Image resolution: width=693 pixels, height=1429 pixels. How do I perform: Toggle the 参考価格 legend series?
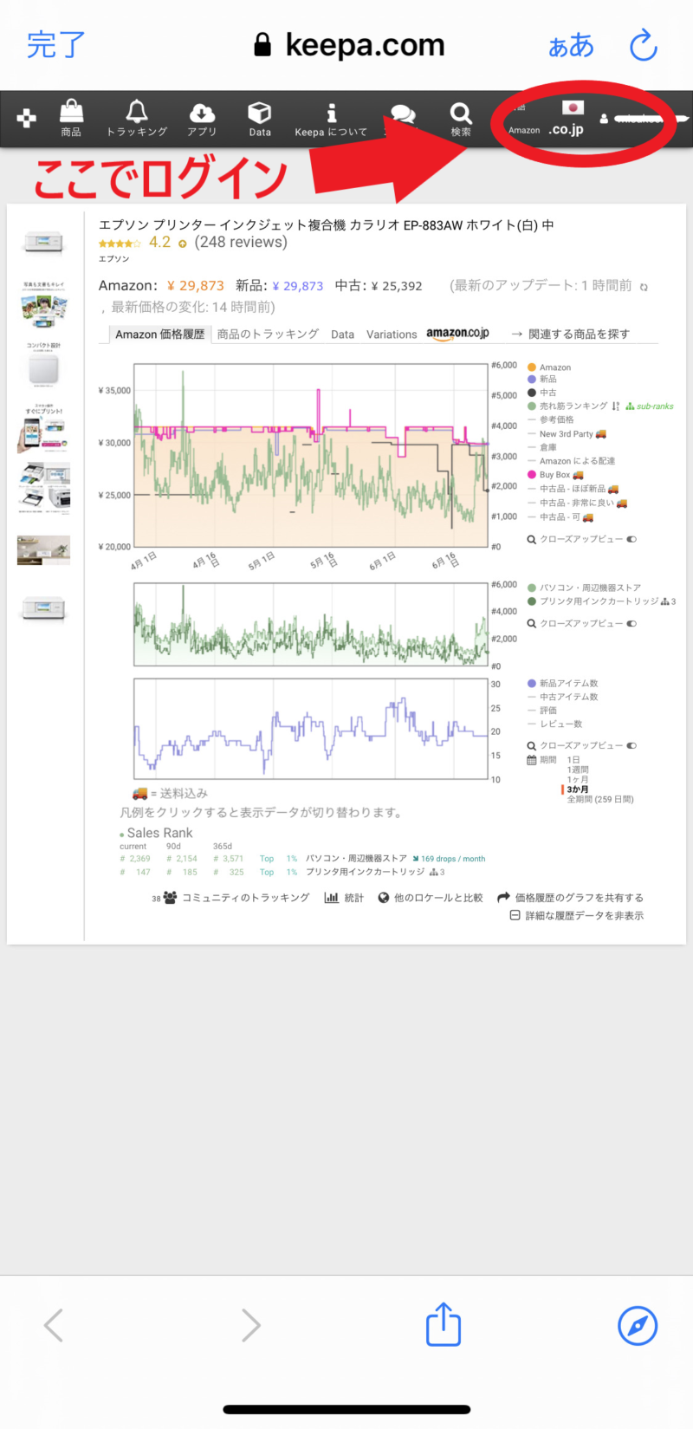coord(551,419)
